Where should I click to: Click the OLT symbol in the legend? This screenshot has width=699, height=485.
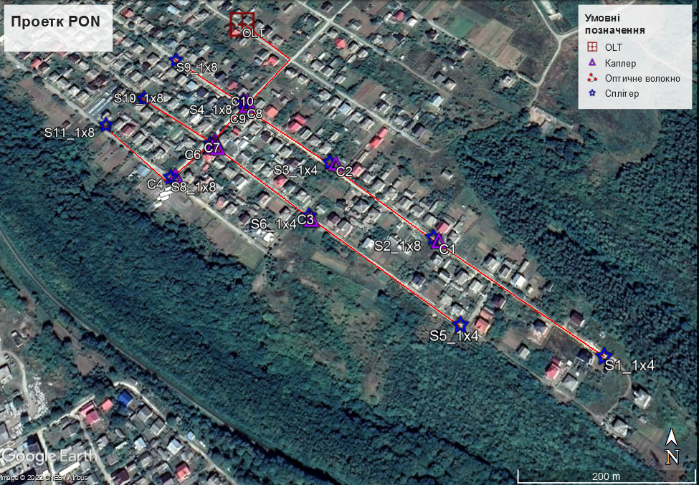tap(592, 47)
